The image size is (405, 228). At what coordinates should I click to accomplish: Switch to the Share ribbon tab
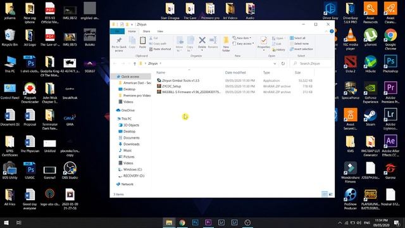tap(146, 31)
